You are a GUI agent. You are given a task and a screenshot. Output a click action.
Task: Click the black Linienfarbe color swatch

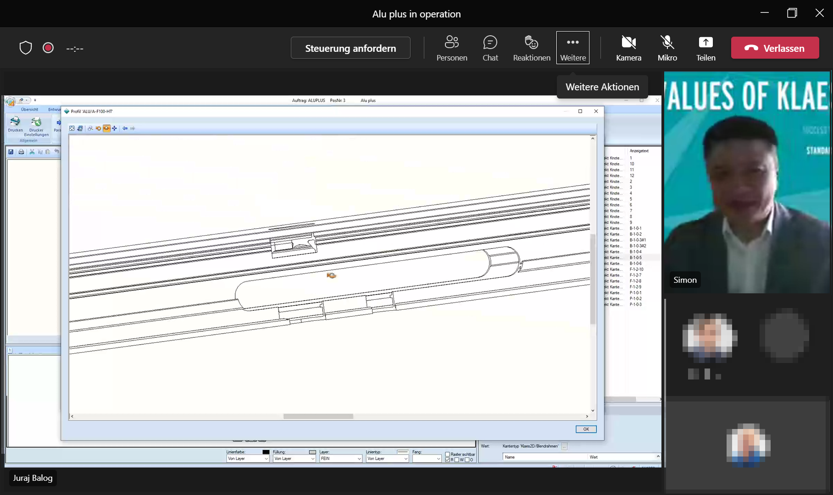point(266,452)
